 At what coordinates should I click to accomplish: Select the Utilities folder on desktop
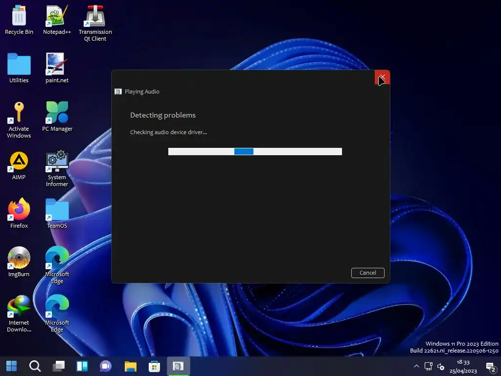coord(19,68)
